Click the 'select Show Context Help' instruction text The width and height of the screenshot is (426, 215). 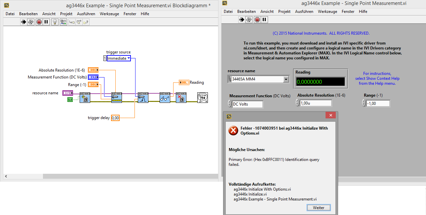point(377,78)
